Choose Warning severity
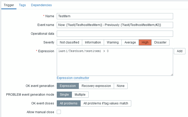 [112, 42]
